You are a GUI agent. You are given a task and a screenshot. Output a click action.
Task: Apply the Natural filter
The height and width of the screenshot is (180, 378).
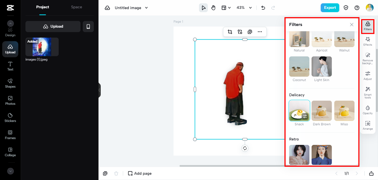coord(299,39)
